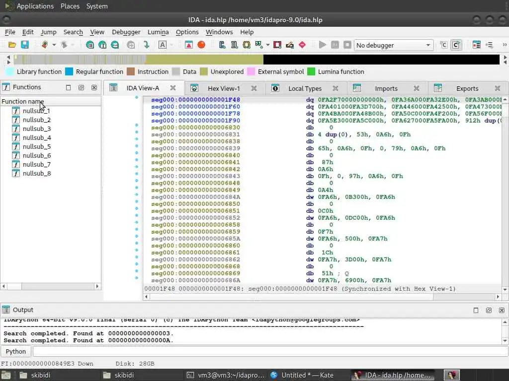Click the green down-arrow jump icon
The width and height of the screenshot is (509, 381).
coord(147,45)
